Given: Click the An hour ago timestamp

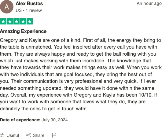Looking at the screenshot, I should pos(149,4).
